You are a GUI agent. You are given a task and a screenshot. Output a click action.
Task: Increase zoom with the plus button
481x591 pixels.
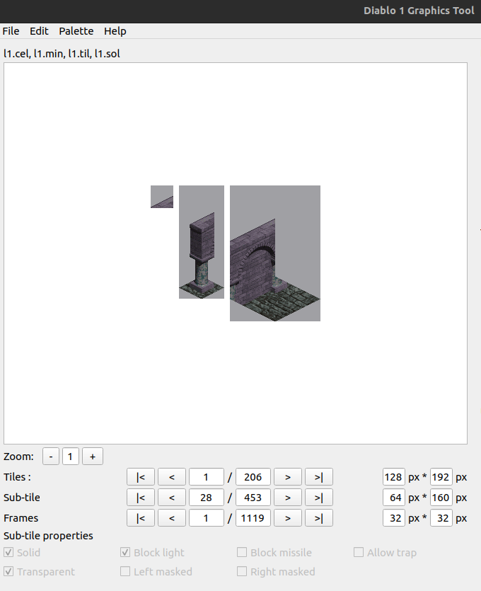click(x=92, y=457)
